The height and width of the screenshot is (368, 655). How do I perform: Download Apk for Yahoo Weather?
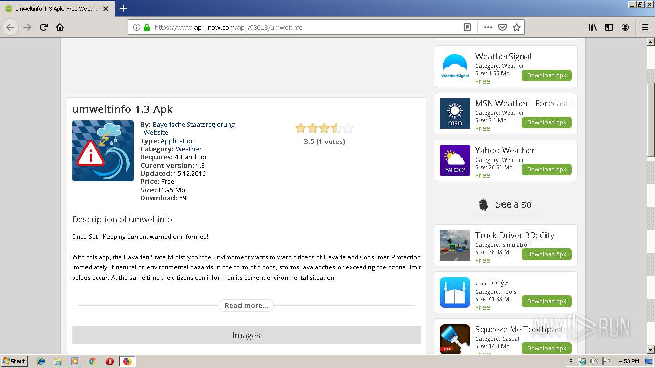[547, 169]
